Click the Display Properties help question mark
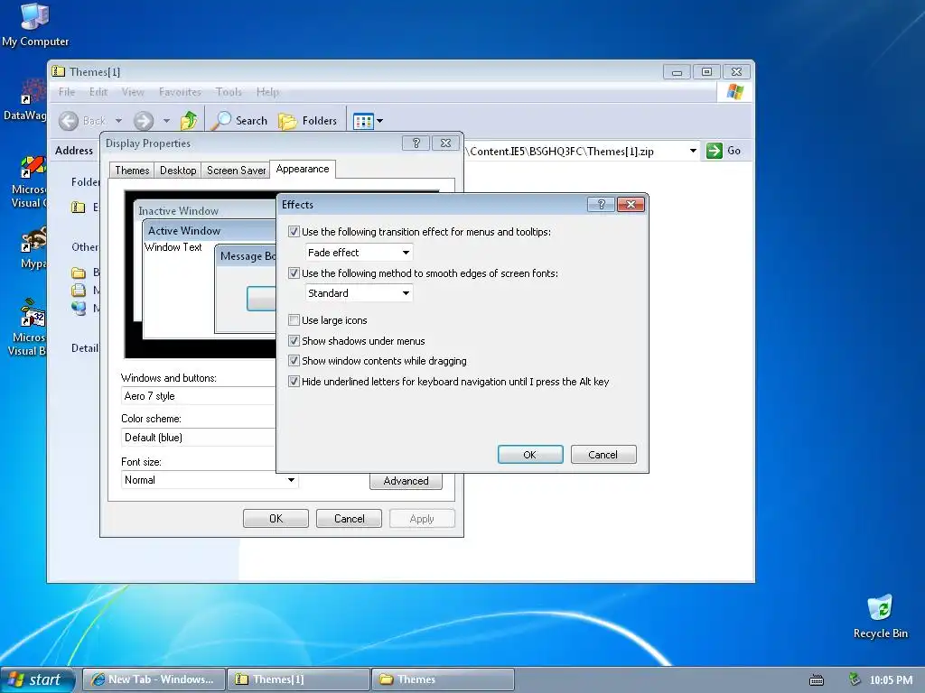This screenshot has width=925, height=693. click(x=416, y=143)
